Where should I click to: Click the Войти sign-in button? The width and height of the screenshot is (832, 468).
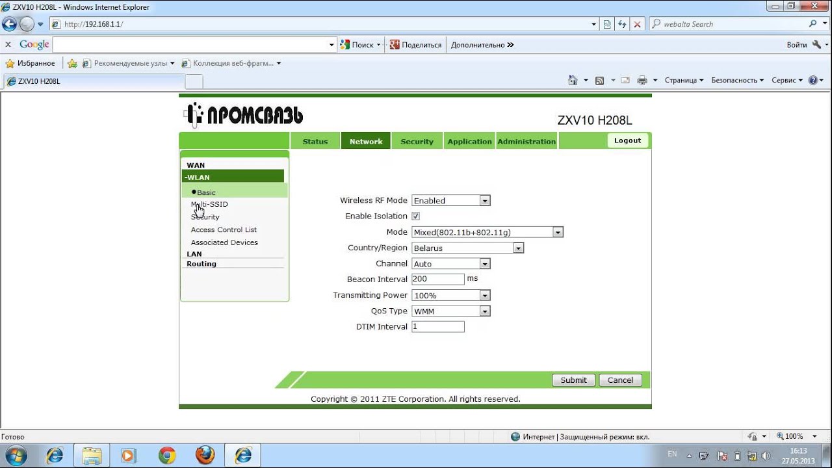[796, 45]
